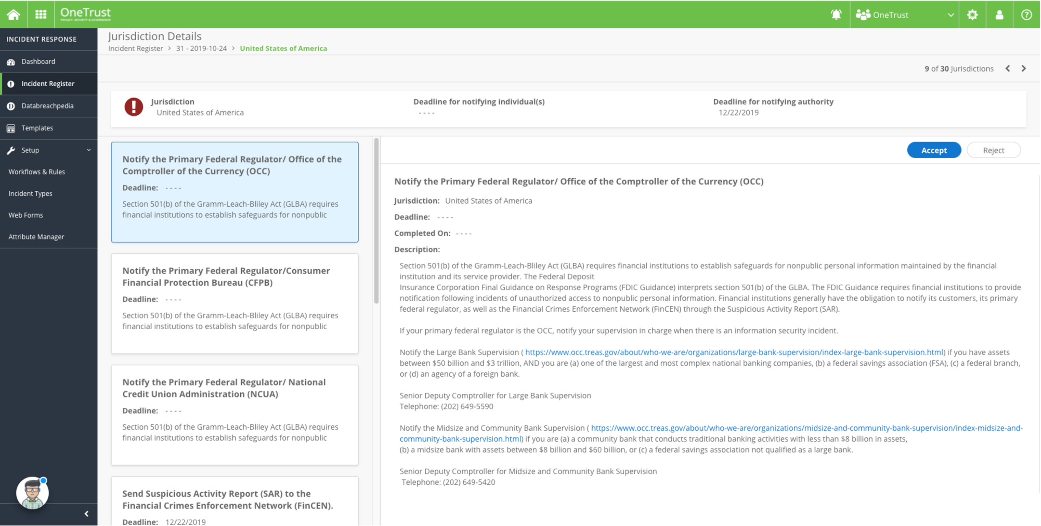Select the CFPB notification card
Image resolution: width=1041 pixels, height=526 pixels.
[235, 304]
